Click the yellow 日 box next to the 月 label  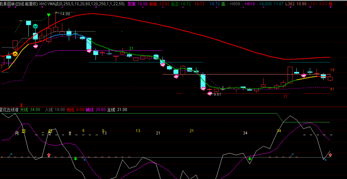pos(24,131)
